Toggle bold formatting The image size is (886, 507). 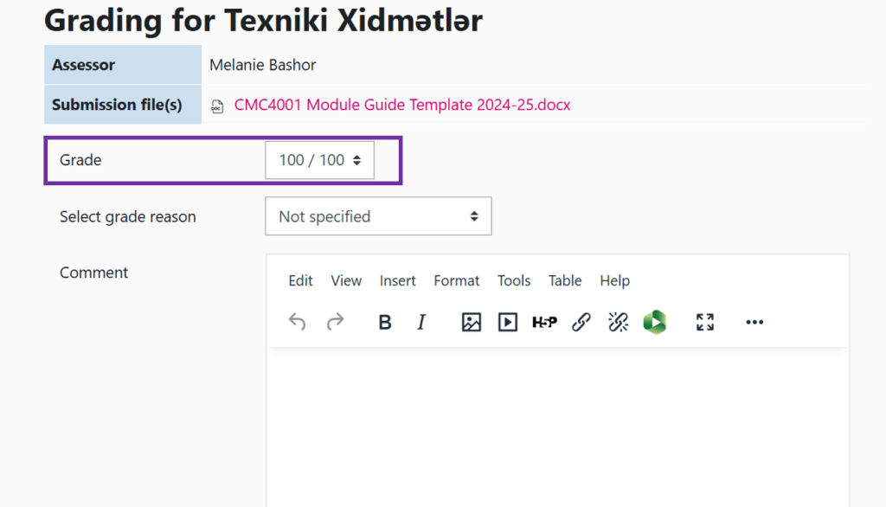385,322
